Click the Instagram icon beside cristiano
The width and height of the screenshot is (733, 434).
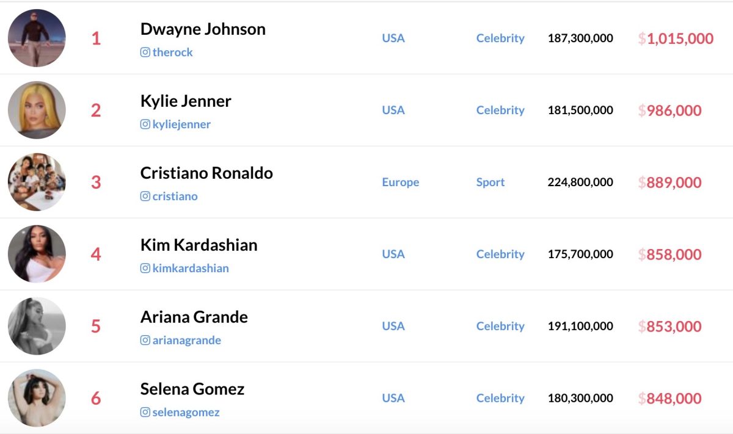pos(145,197)
